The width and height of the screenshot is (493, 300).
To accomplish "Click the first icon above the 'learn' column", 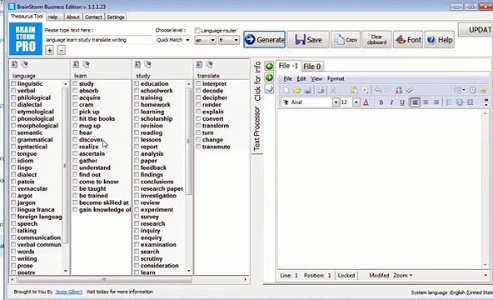I will tap(76, 64).
